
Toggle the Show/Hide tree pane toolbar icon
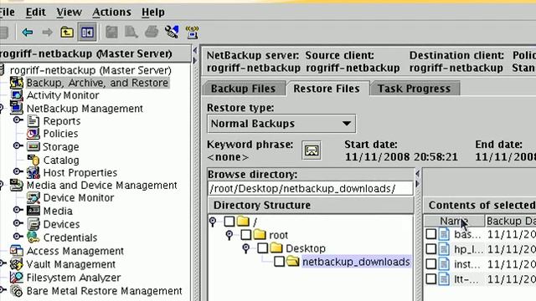pos(87,33)
